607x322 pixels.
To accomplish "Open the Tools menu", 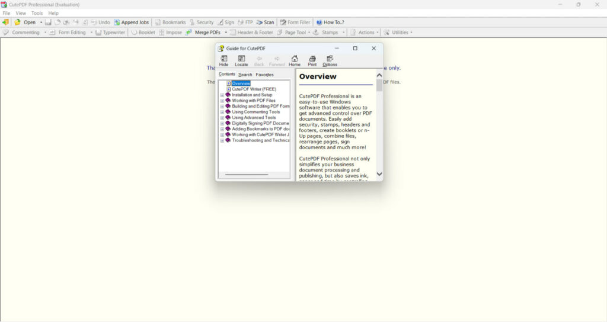I will click(x=37, y=13).
